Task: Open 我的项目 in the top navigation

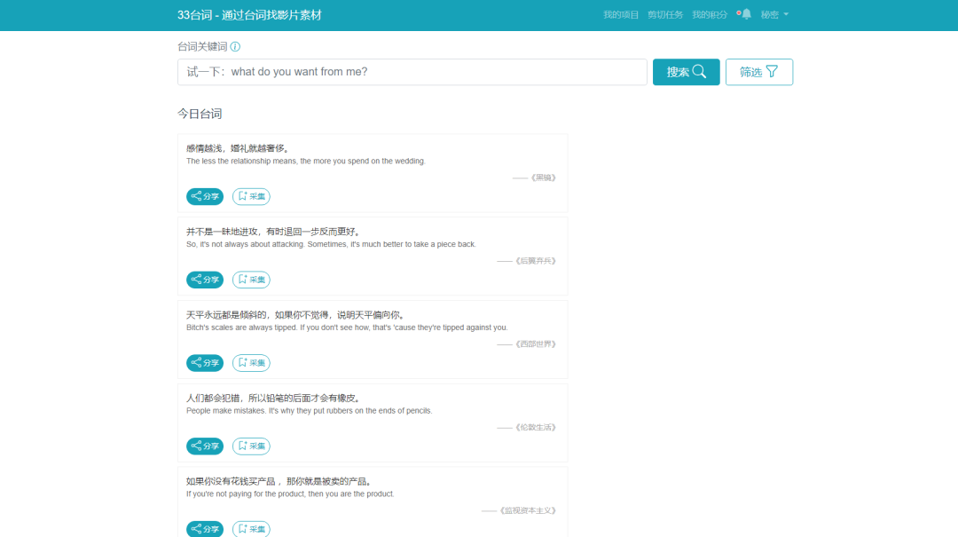Action: pyautogui.click(x=622, y=14)
